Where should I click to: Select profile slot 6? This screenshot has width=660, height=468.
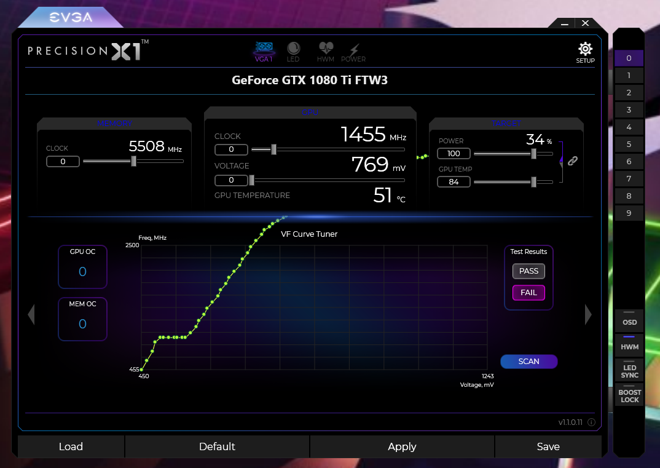629,161
